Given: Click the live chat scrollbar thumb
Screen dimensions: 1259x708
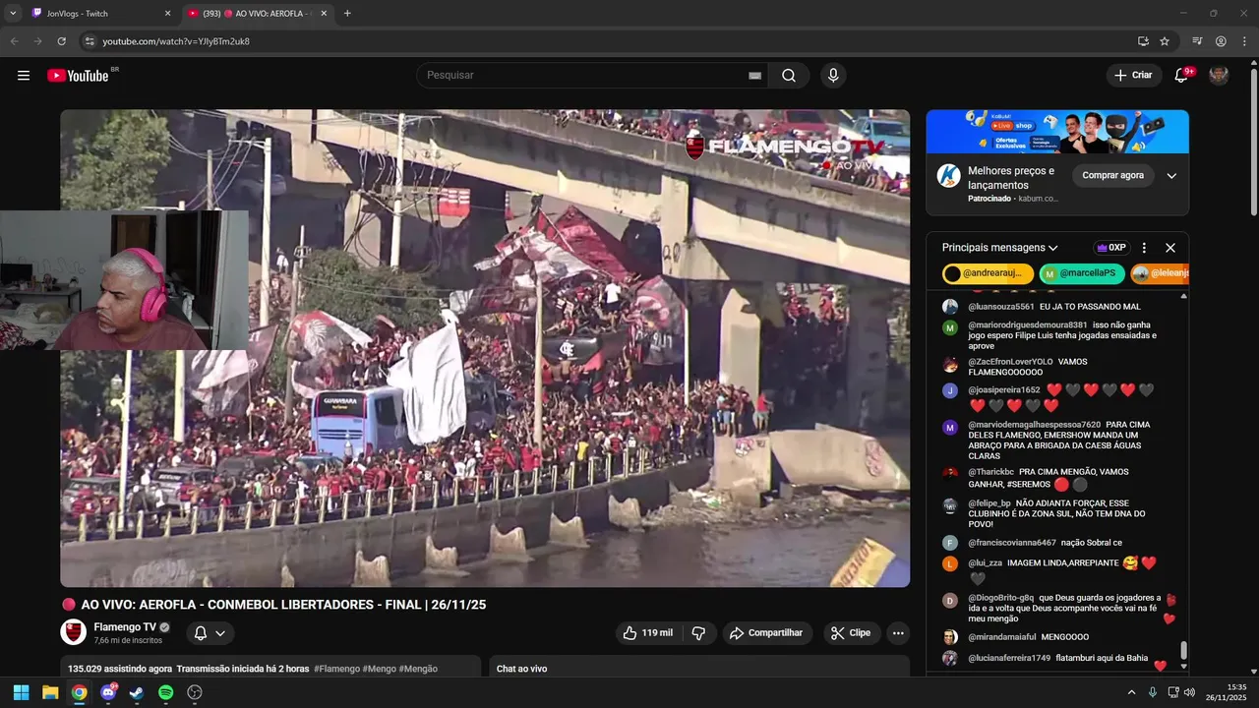Looking at the screenshot, I should pos(1184,650).
